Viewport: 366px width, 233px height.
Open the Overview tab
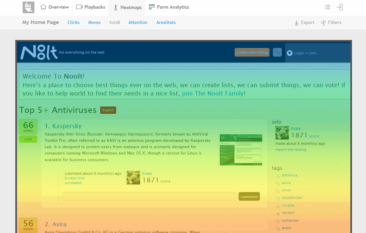(55, 7)
